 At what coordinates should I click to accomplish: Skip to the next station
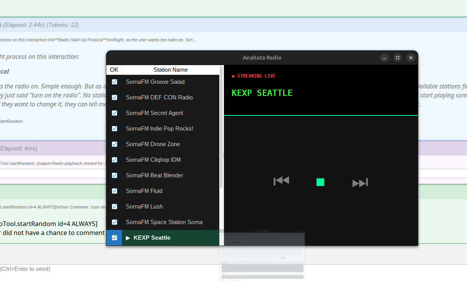click(x=360, y=182)
